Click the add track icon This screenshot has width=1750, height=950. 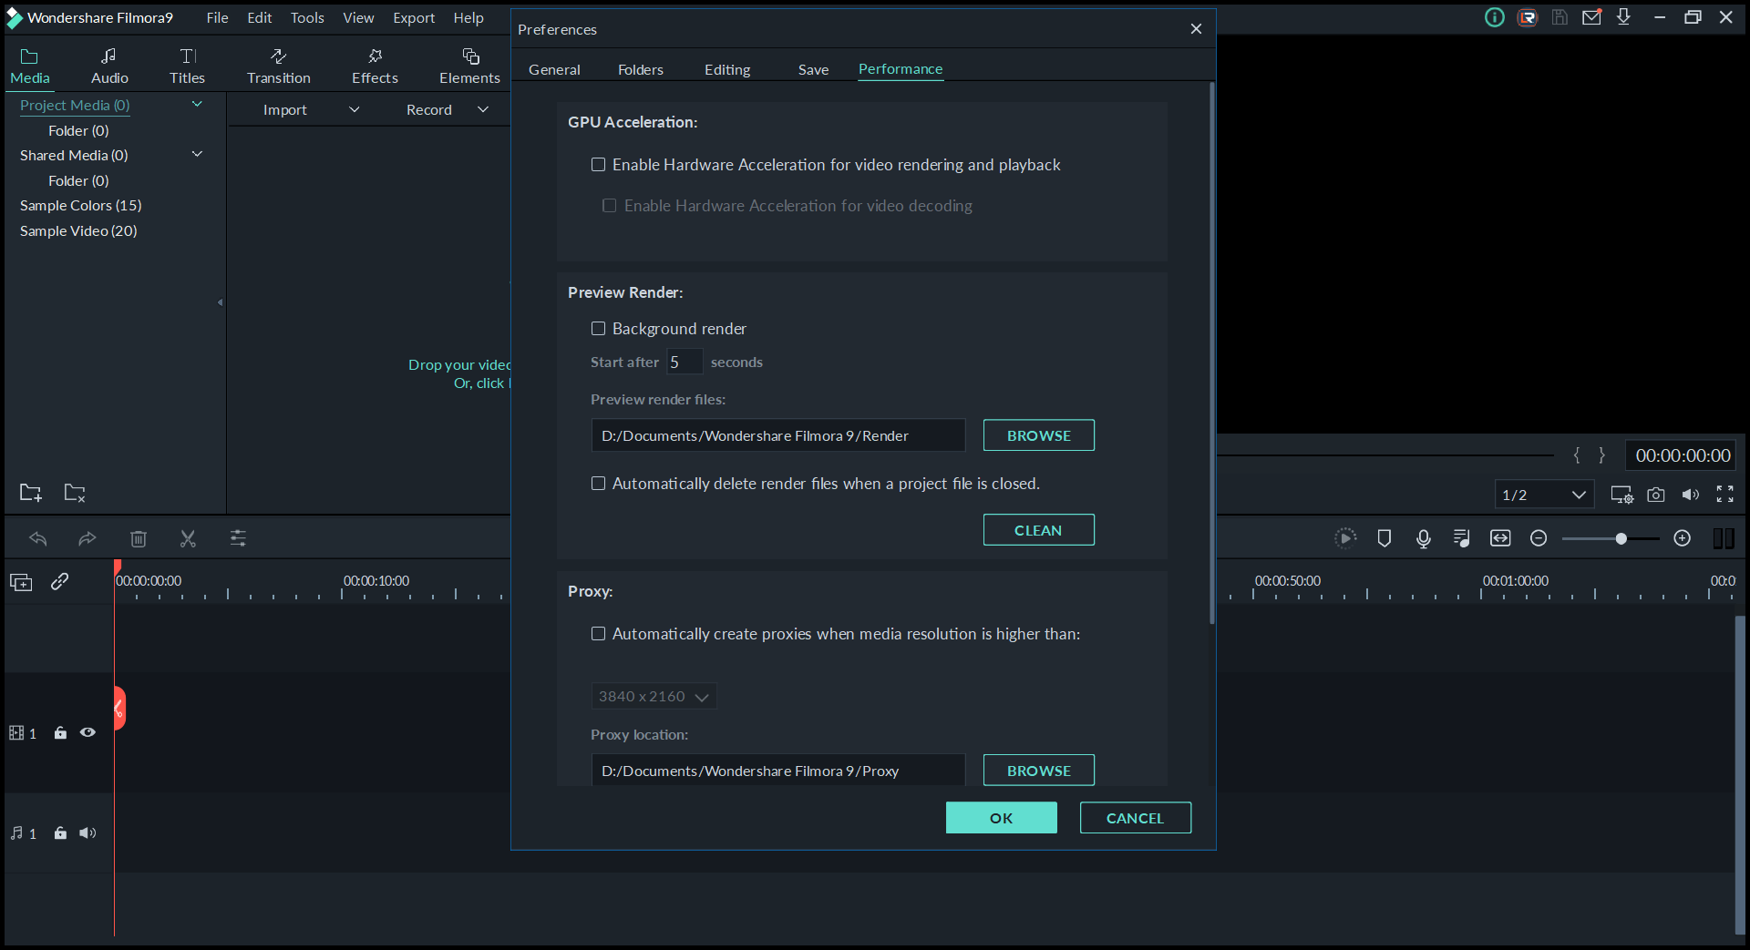point(21,582)
